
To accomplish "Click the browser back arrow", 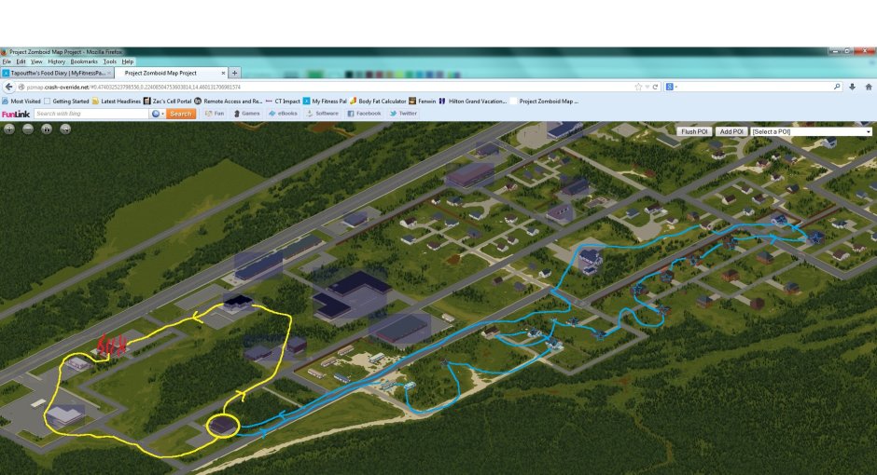I will [x=8, y=87].
